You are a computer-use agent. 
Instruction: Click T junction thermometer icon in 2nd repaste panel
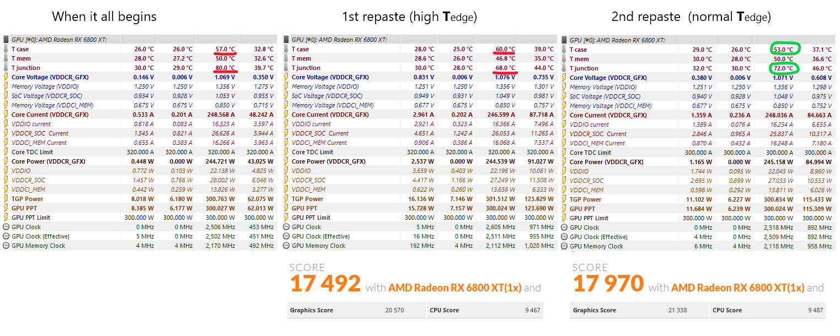(564, 68)
